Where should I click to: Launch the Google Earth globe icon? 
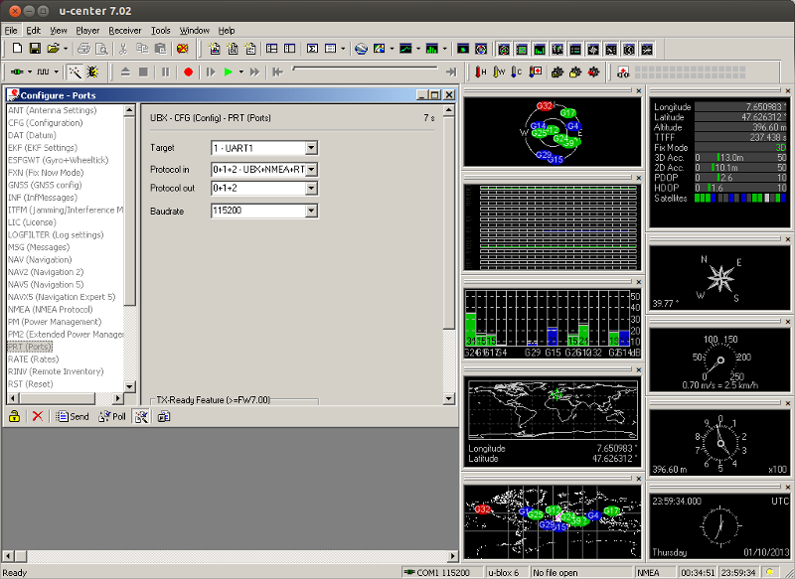click(361, 49)
